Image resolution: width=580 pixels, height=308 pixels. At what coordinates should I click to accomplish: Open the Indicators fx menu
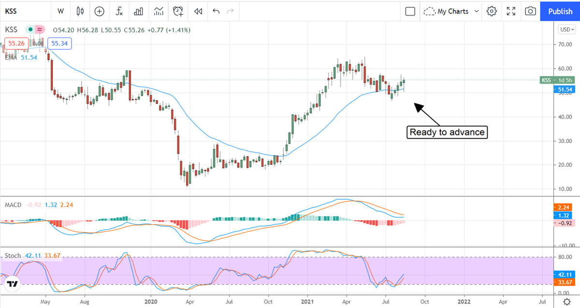click(x=118, y=11)
